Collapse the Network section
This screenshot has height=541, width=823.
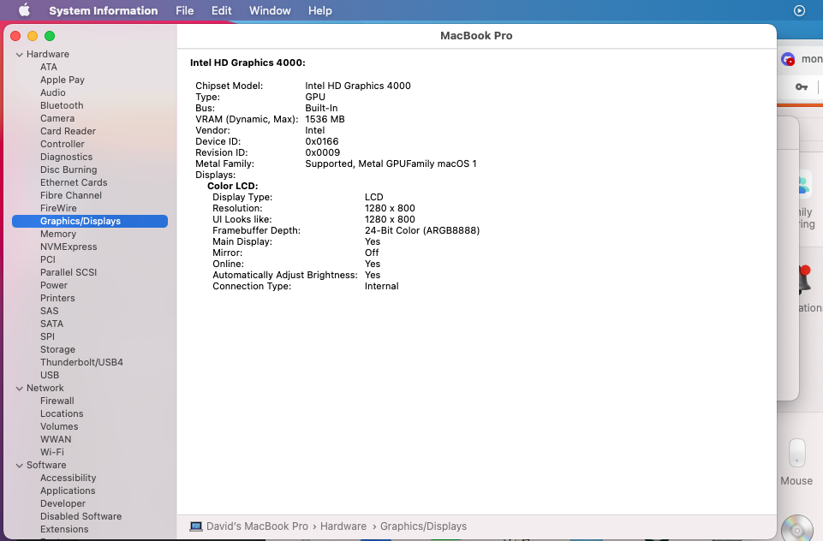[x=20, y=389]
